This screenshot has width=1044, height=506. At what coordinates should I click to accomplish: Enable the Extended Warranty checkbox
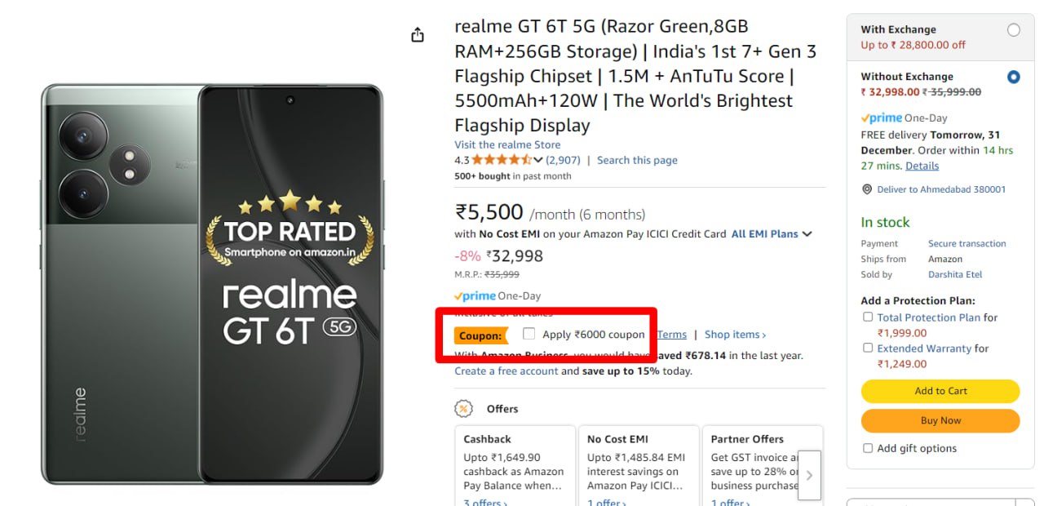point(868,348)
